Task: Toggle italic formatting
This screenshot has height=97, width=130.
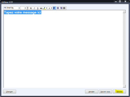Action: tap(34, 8)
